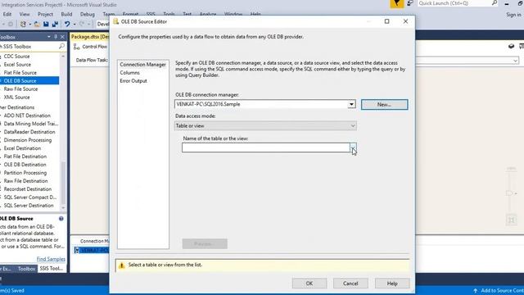Click the feedback icon next to Quick Launch
The height and width of the screenshot is (295, 524).
point(410,3)
